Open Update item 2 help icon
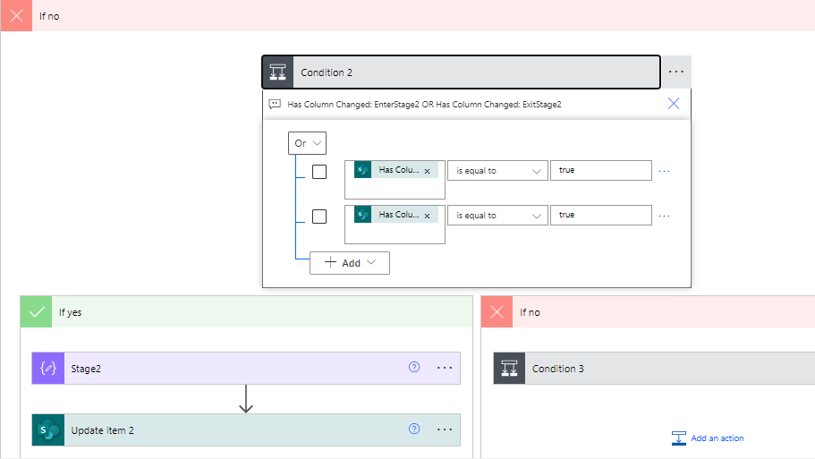The image size is (815, 459). [414, 429]
